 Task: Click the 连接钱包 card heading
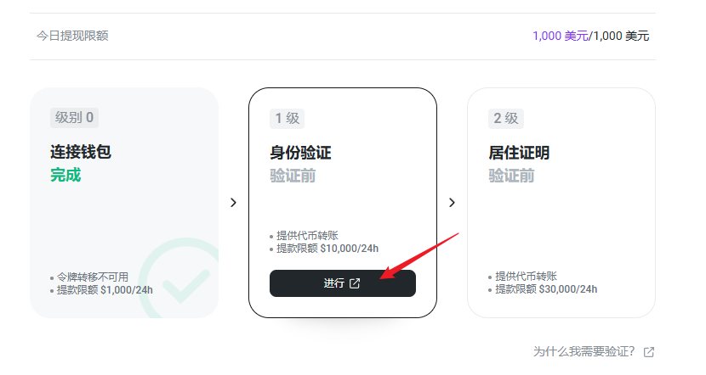tap(81, 153)
